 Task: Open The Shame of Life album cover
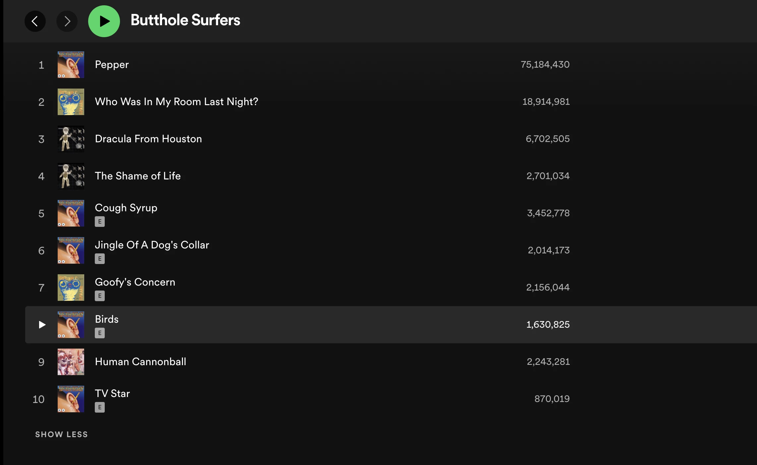(x=71, y=176)
